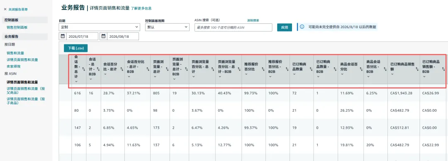Expand the chevron under 页面浏览量百分比 - 总计 - B2B header
Image resolution: width=448 pixels, height=161 pixels.
[x=219, y=76]
